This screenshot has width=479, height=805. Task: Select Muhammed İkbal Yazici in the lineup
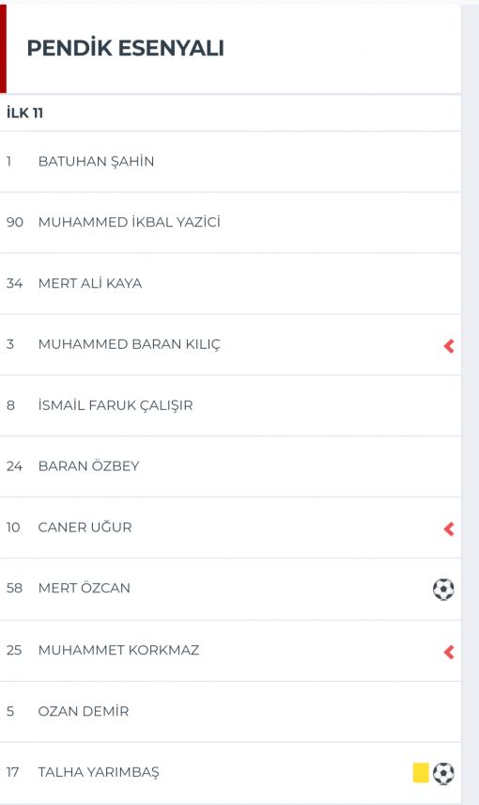tap(230, 223)
